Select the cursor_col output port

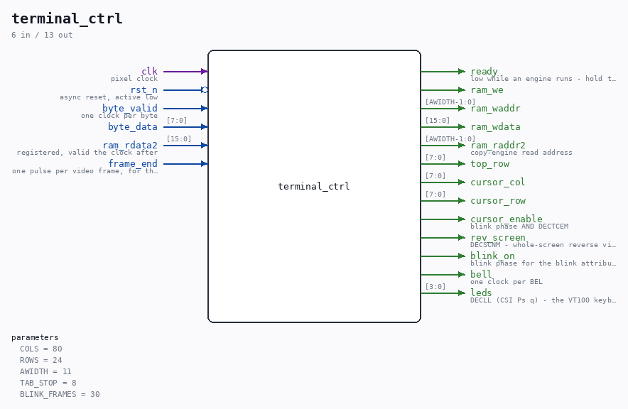pyautogui.click(x=497, y=182)
